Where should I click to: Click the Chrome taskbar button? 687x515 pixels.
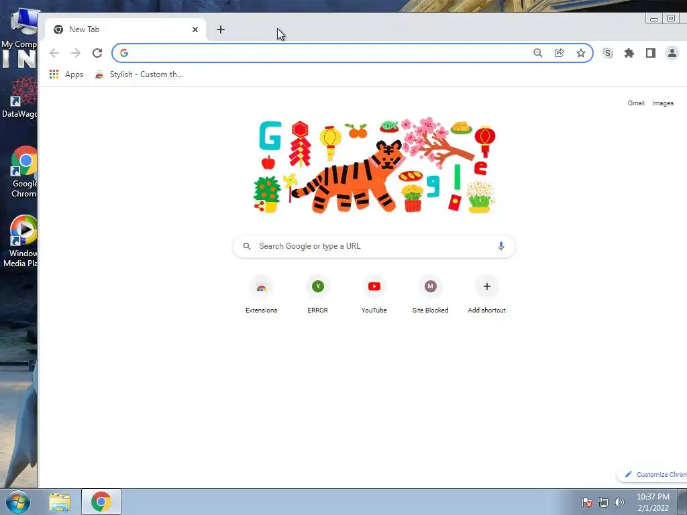101,502
